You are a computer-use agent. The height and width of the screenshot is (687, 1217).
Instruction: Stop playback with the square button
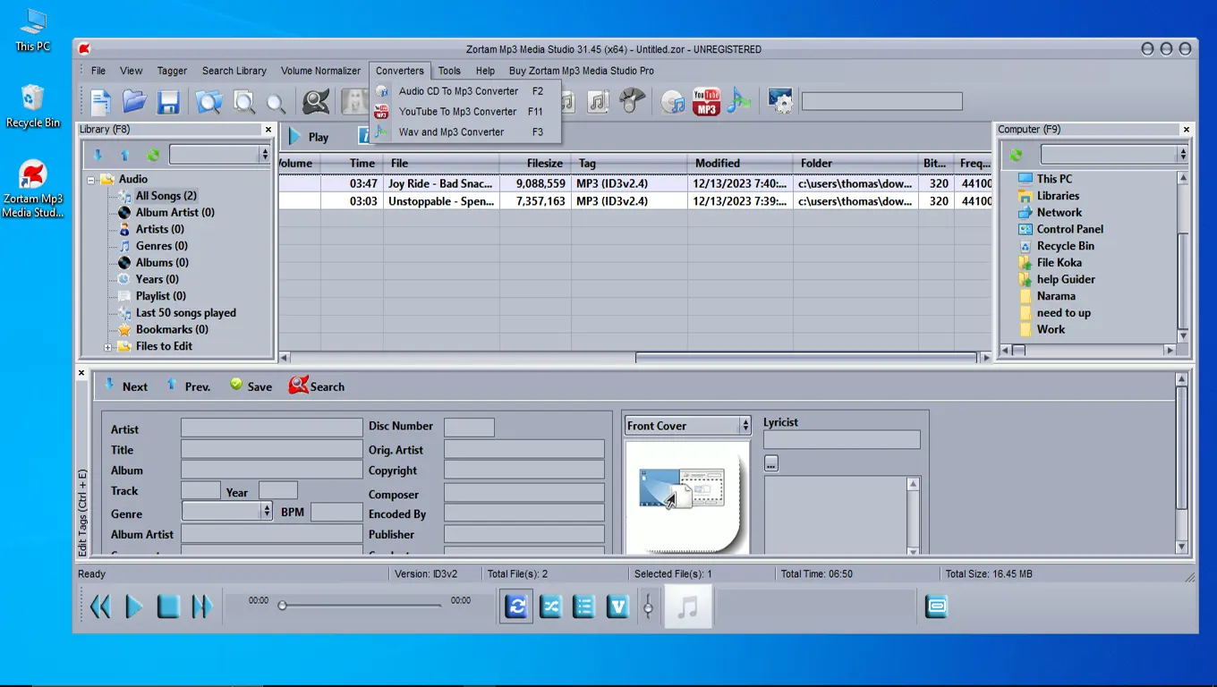click(168, 607)
